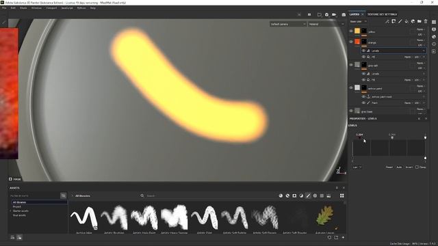Select Project in assets library list
This screenshot has height=246, width=438.
[16, 206]
